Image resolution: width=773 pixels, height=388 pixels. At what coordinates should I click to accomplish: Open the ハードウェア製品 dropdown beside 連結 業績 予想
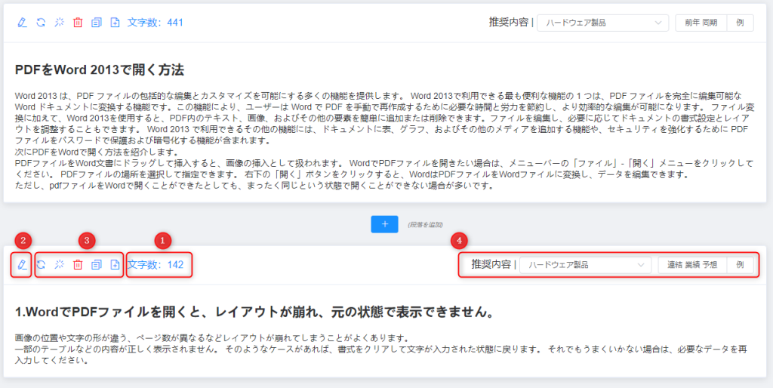[586, 265]
